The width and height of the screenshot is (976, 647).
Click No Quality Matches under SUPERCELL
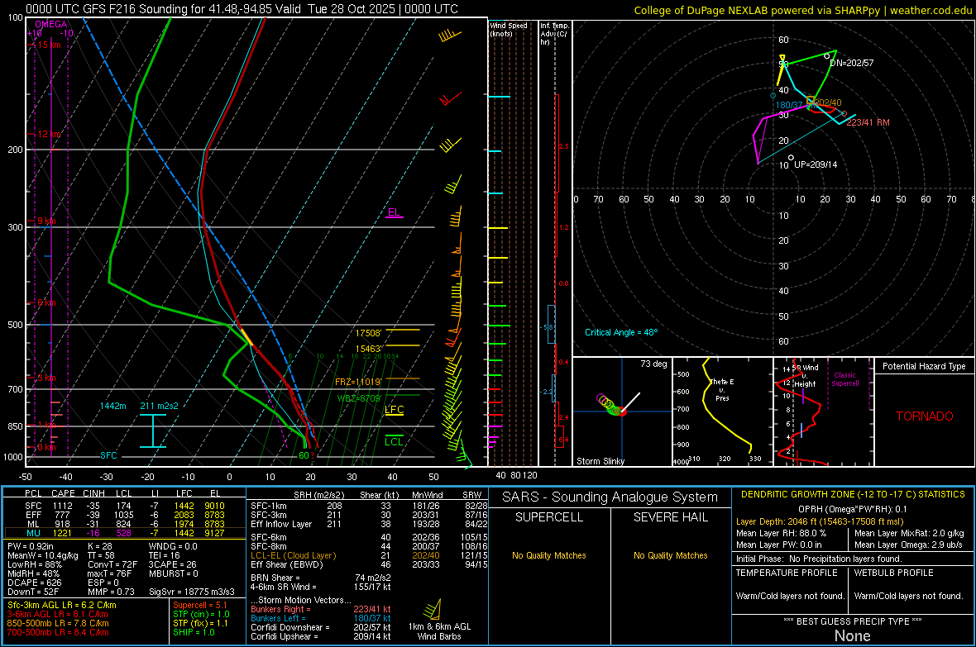pos(549,555)
